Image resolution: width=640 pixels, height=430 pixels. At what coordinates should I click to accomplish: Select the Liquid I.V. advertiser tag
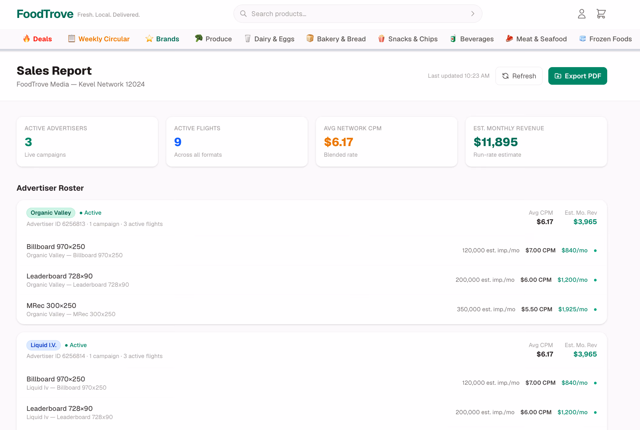(43, 345)
